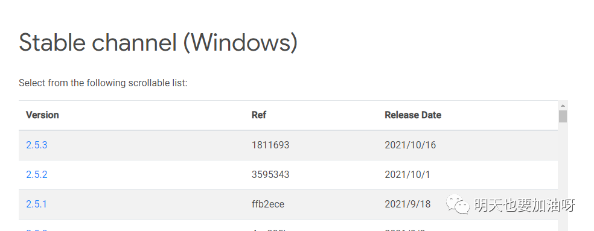Click the list's vertical scrollbar thumb
This screenshot has width=594, height=231.
pos(563,116)
